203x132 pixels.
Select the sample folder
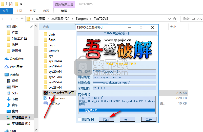click(x=54, y=50)
